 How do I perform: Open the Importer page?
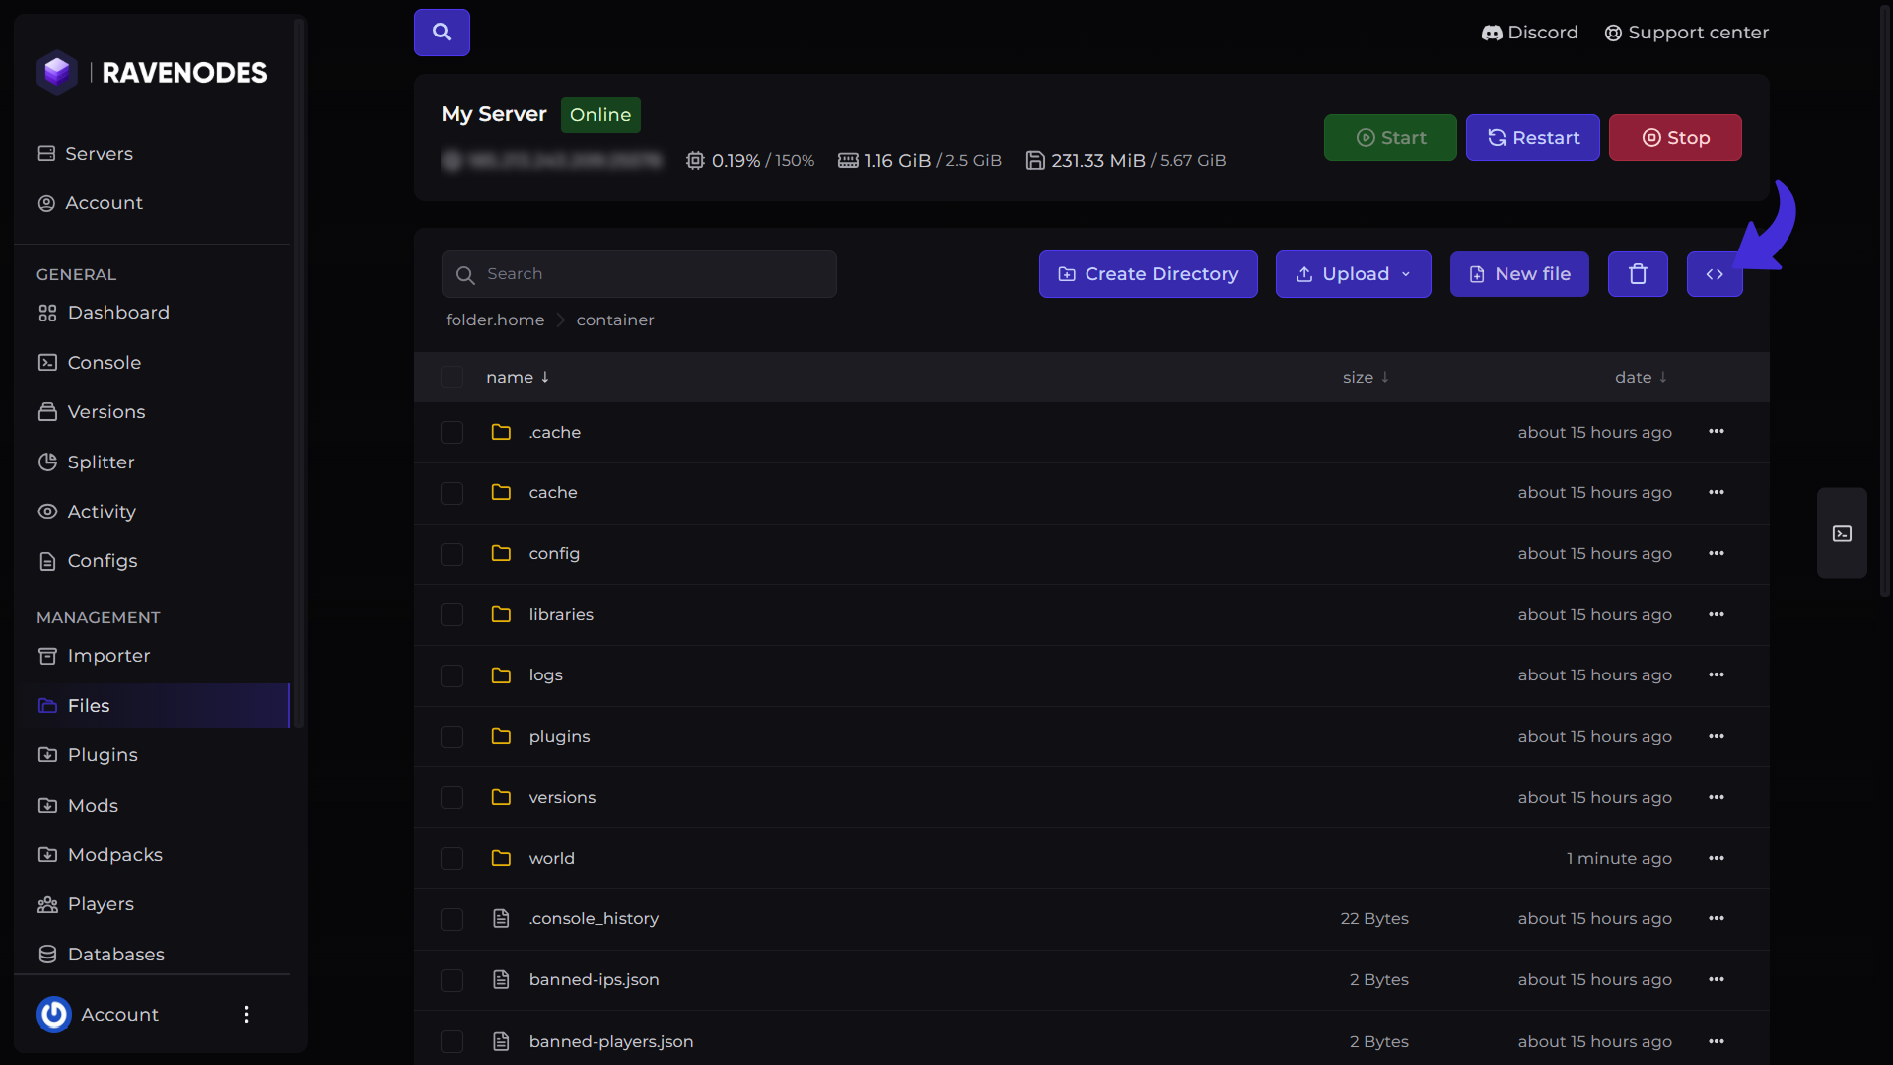coord(94,656)
